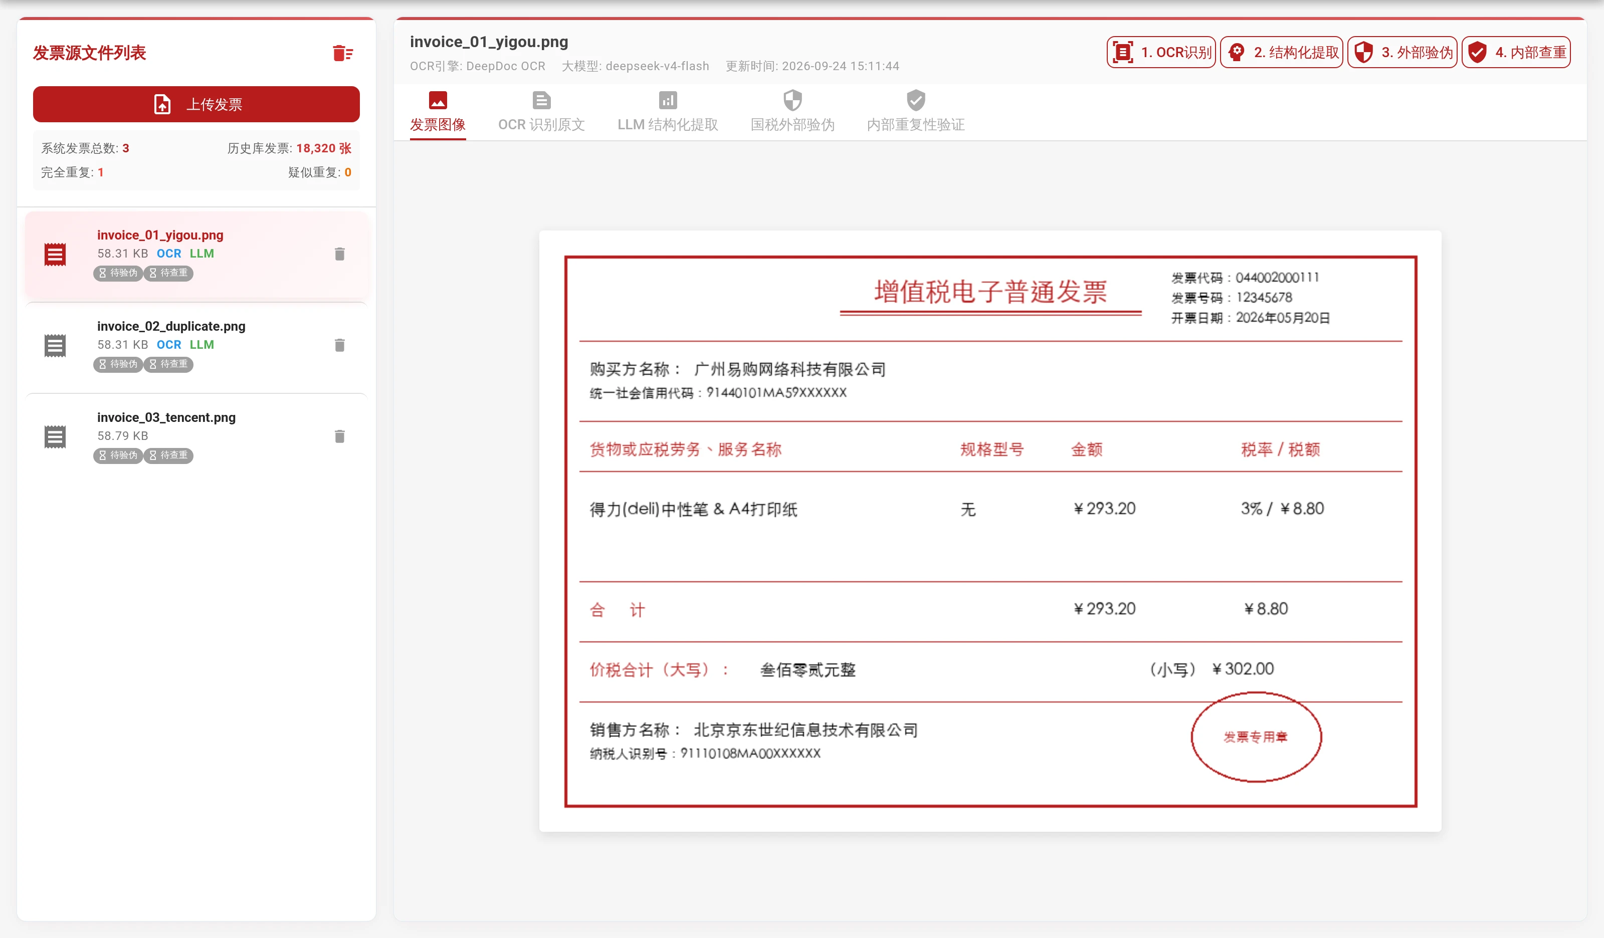Run step 1. OCR识别

(1161, 52)
